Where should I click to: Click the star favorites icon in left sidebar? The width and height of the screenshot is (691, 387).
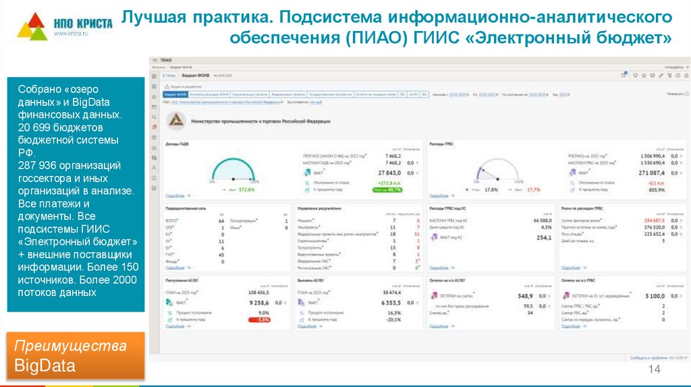[x=155, y=97]
